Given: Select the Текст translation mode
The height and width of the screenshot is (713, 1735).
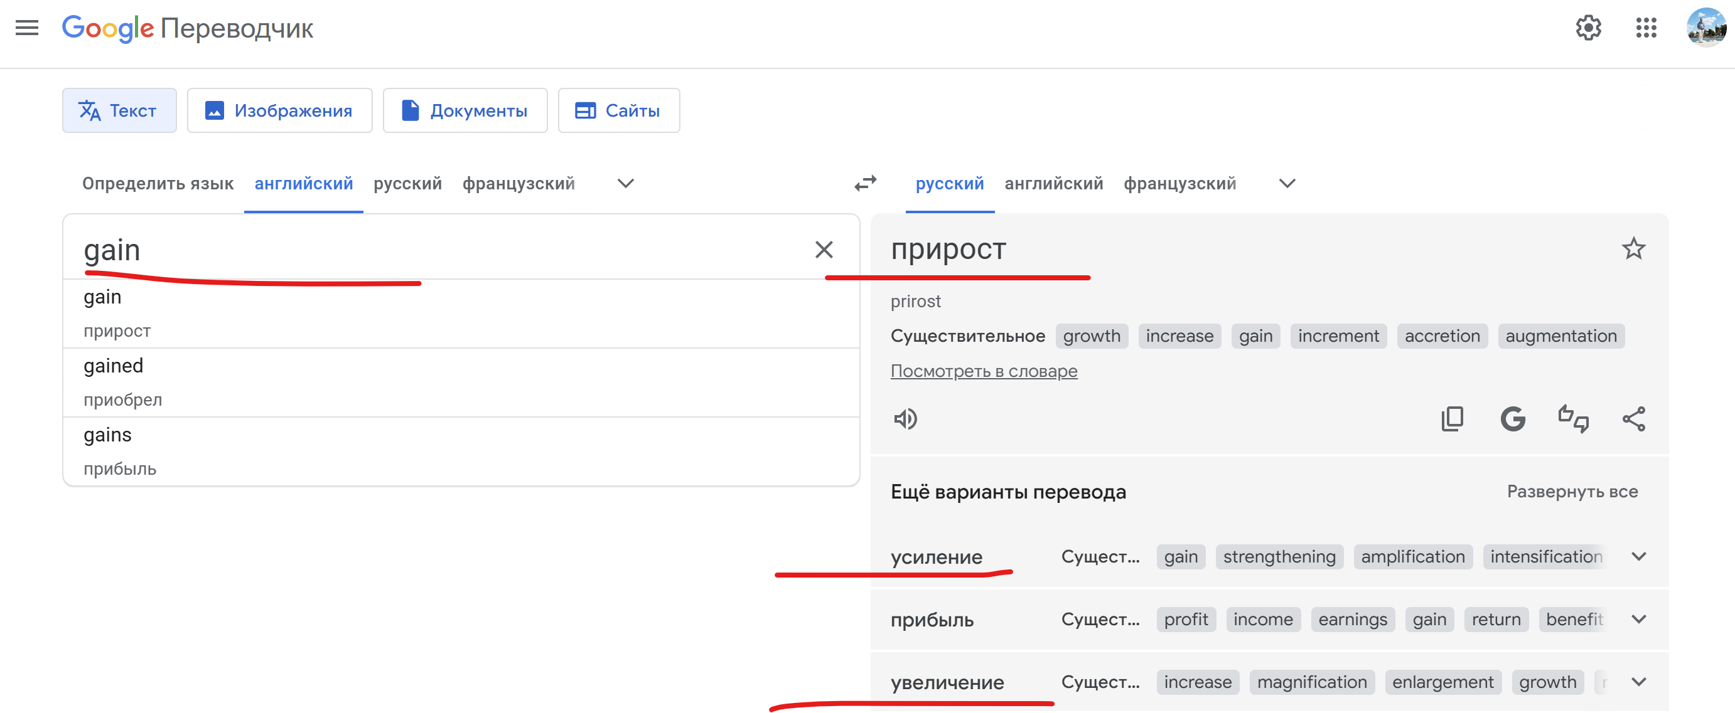Looking at the screenshot, I should 119,110.
